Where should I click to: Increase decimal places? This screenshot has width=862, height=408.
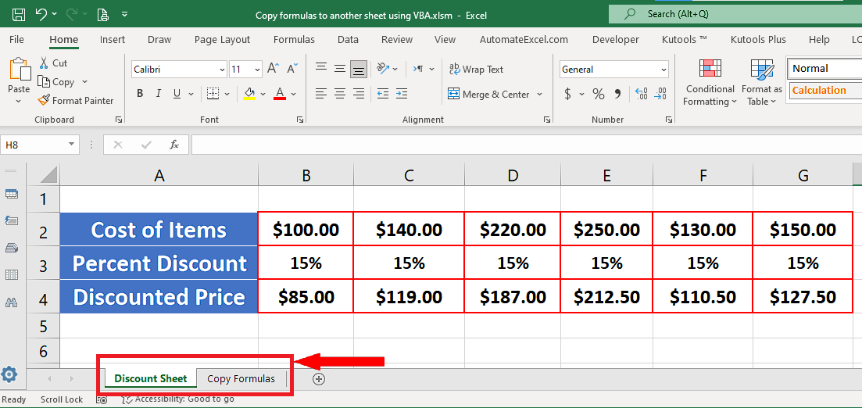641,94
